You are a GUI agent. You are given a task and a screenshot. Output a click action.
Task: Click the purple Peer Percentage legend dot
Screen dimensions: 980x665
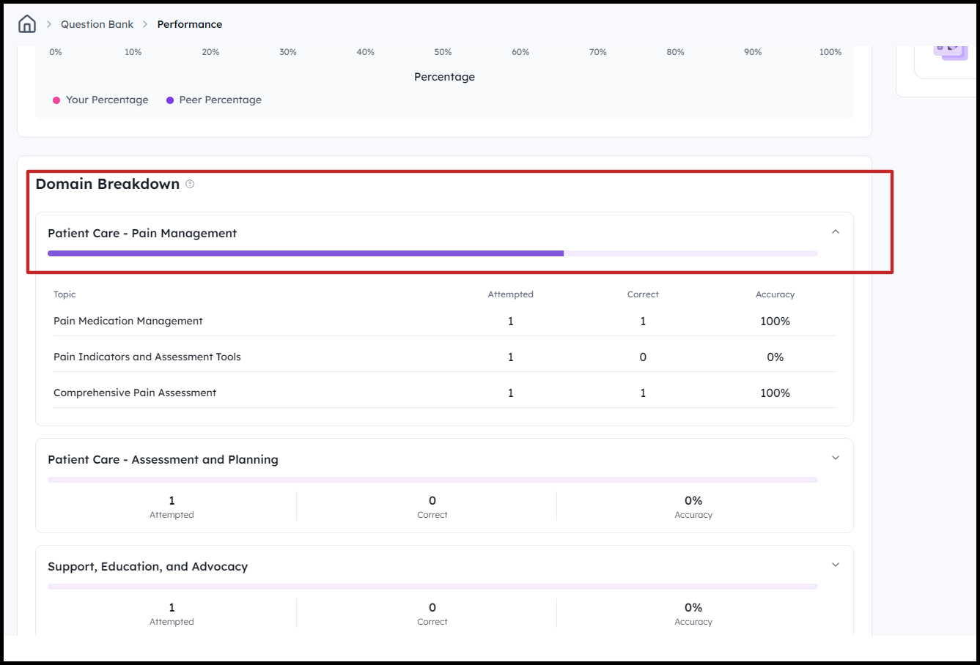coord(170,100)
